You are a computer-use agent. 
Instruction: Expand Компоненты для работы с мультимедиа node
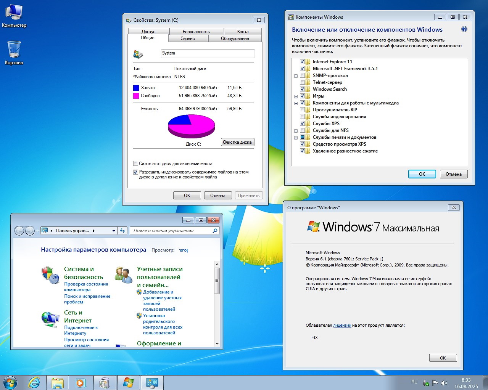pyautogui.click(x=296, y=103)
